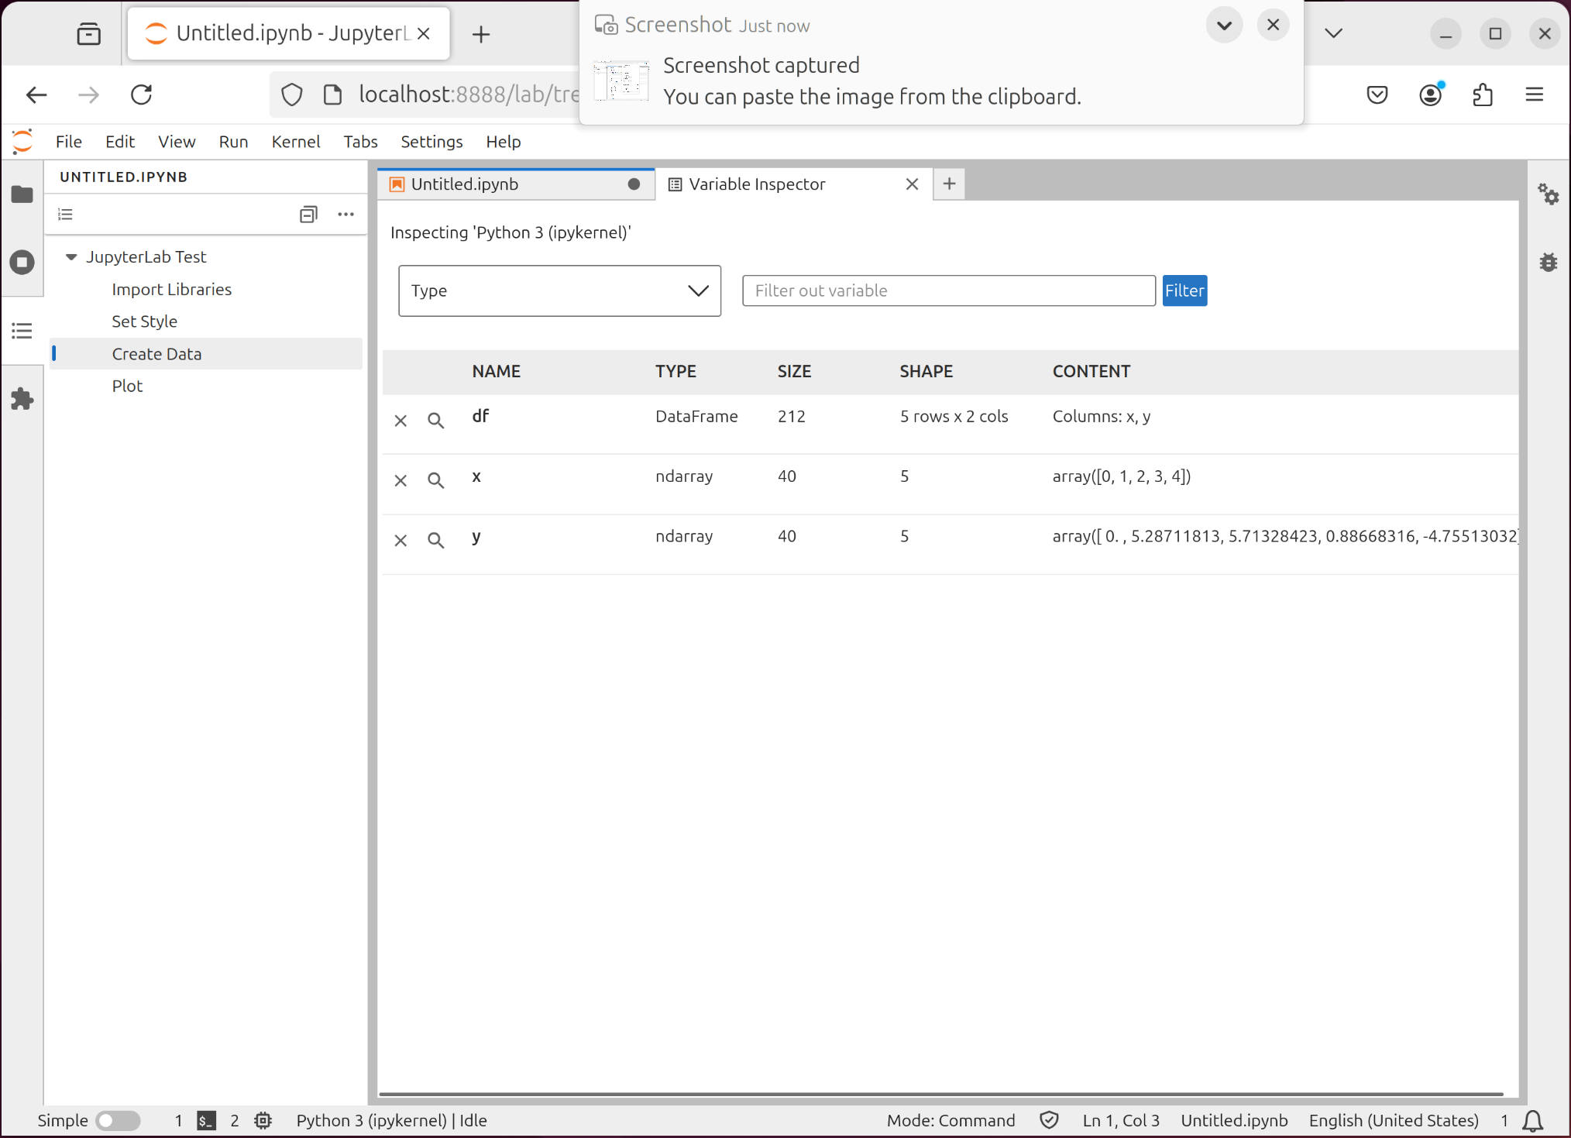1571x1138 pixels.
Task: Click Python 3 (ipykernel) | Idle status
Action: (x=391, y=1120)
